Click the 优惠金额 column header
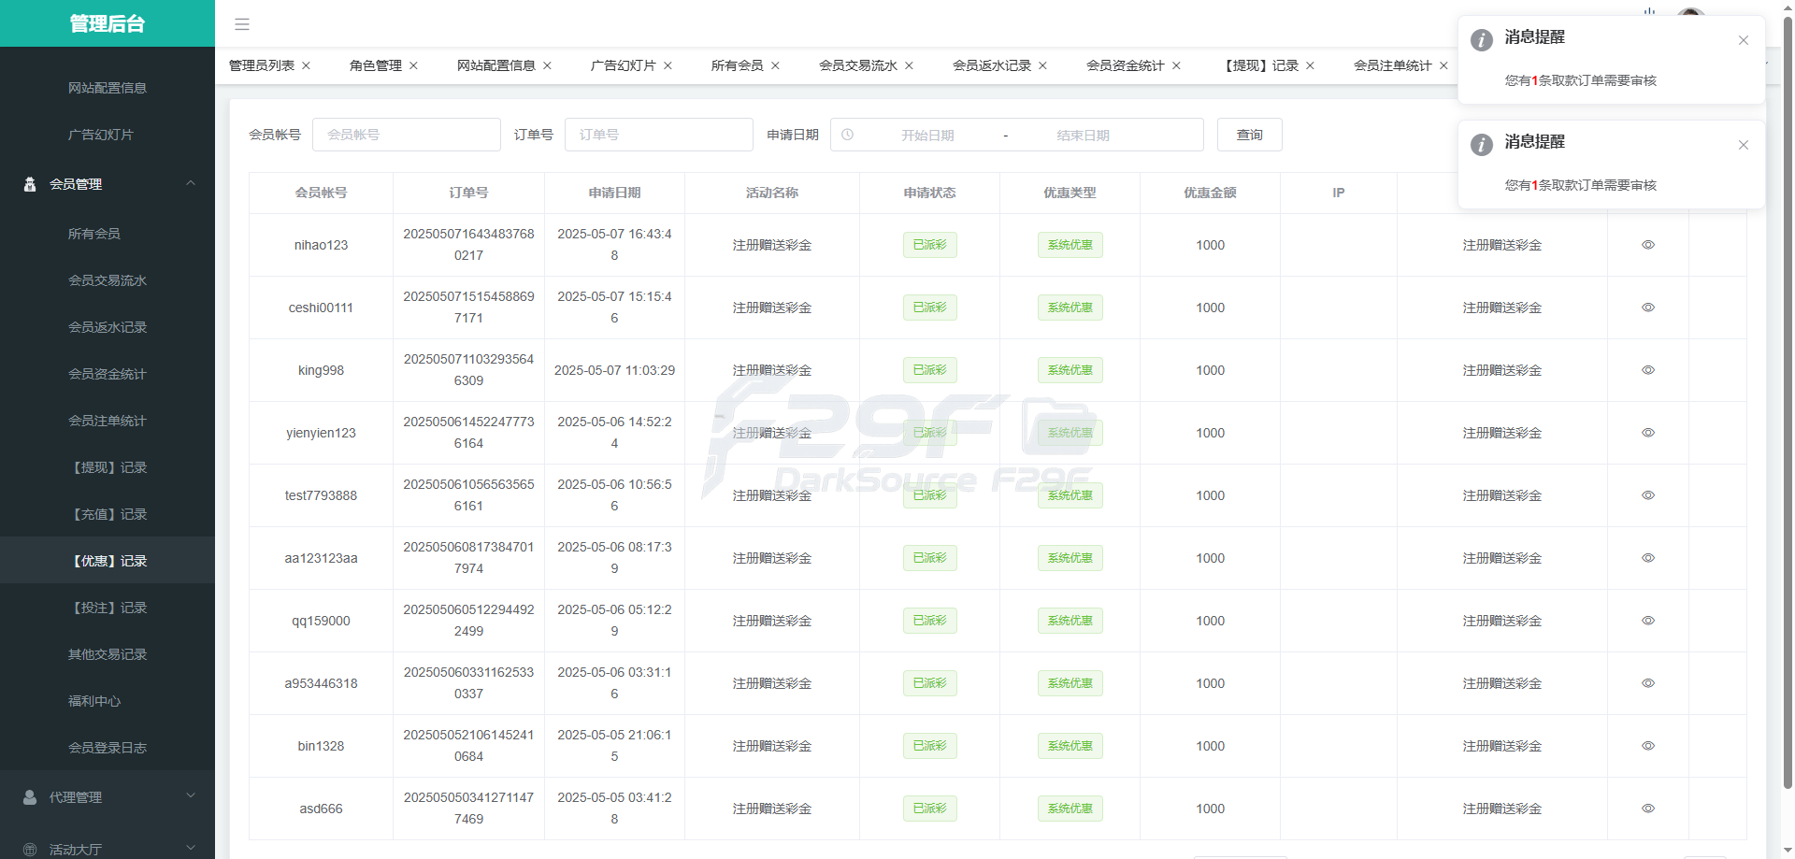 click(1210, 193)
